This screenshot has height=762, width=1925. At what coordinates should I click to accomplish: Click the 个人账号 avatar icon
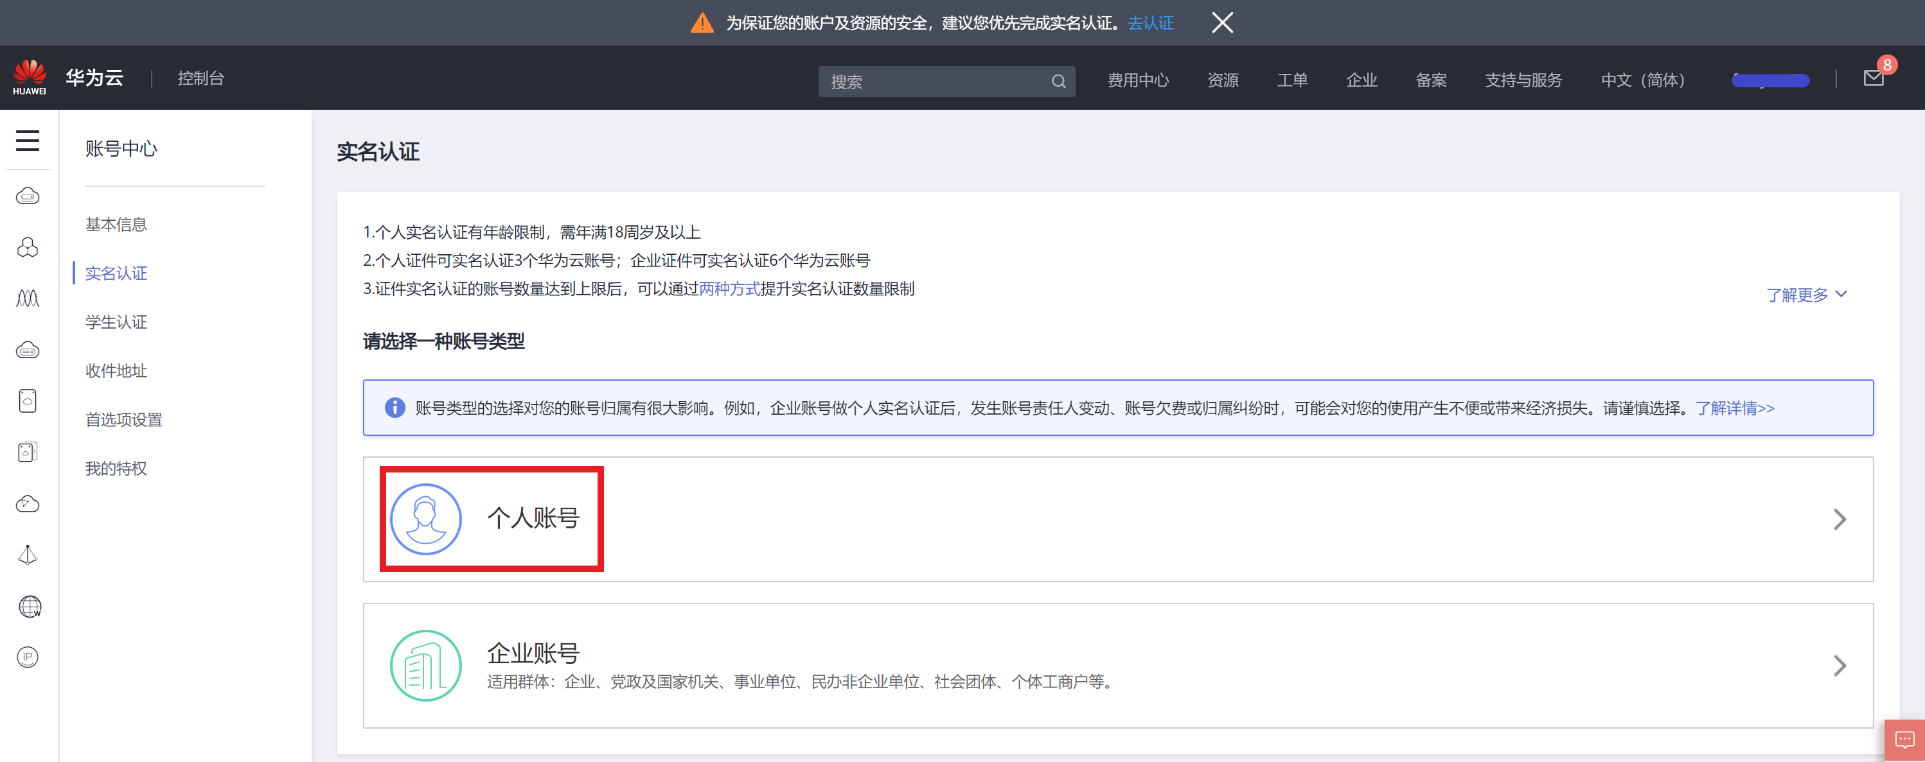tap(426, 519)
